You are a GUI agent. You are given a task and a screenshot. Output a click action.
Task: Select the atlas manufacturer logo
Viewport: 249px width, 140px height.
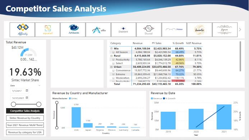coord(98,30)
